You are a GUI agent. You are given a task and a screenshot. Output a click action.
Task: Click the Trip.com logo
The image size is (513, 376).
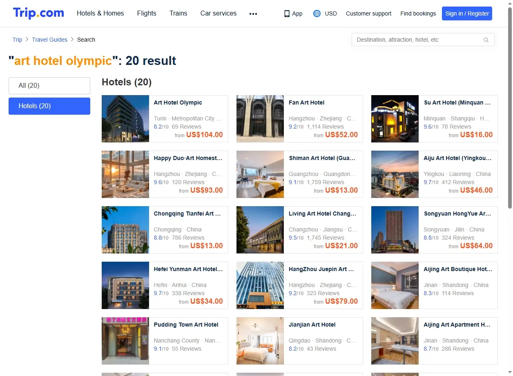(x=38, y=13)
